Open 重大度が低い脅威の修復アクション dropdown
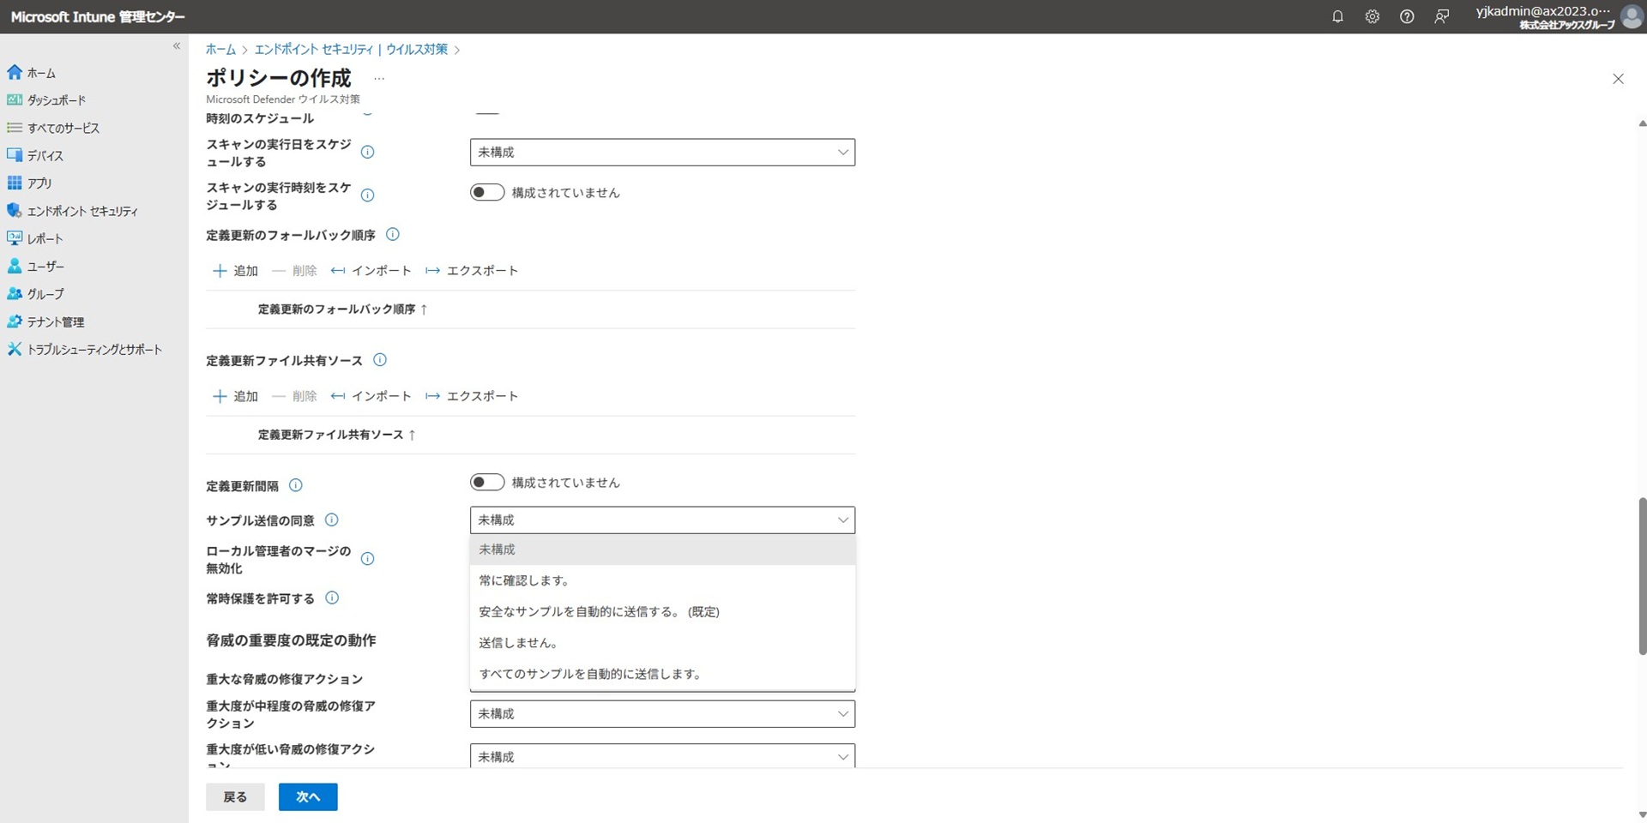Screen dimensions: 1647x823 (x=662, y=755)
